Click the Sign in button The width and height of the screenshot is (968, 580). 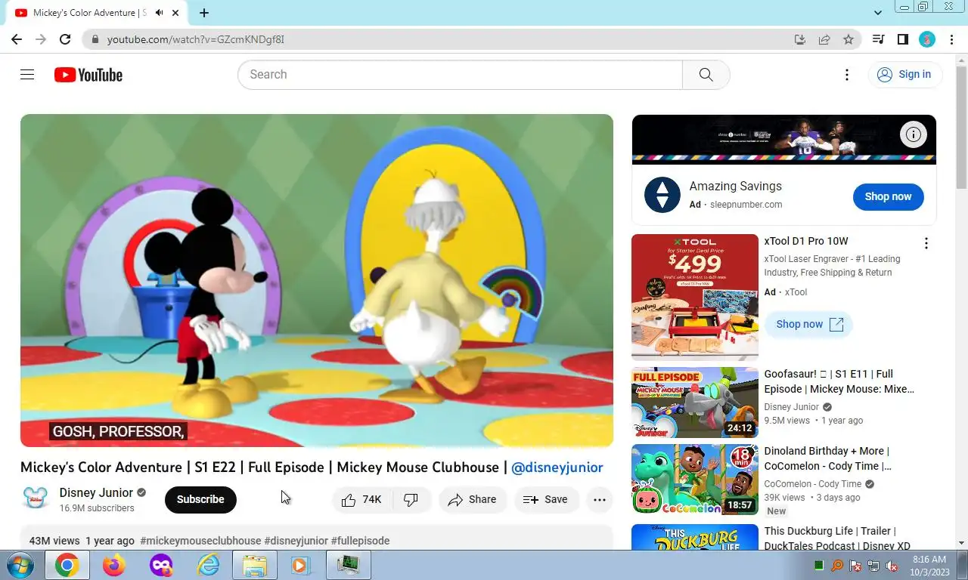904,74
